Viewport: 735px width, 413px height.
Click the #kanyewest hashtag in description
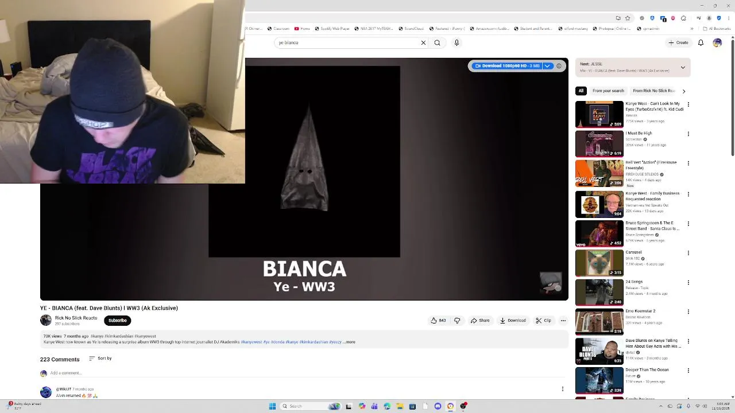[x=252, y=342]
